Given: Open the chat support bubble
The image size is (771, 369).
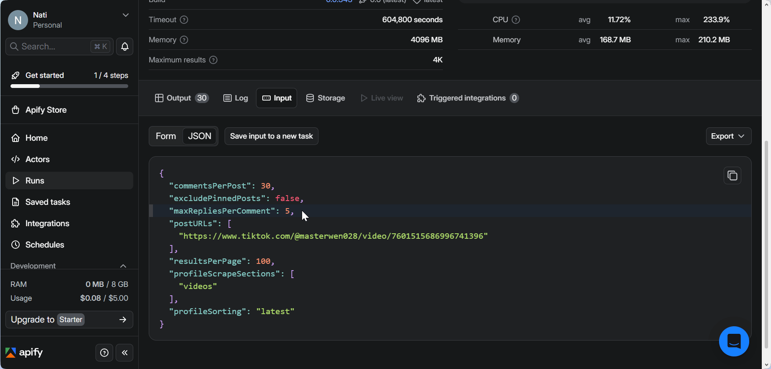Looking at the screenshot, I should tap(734, 341).
